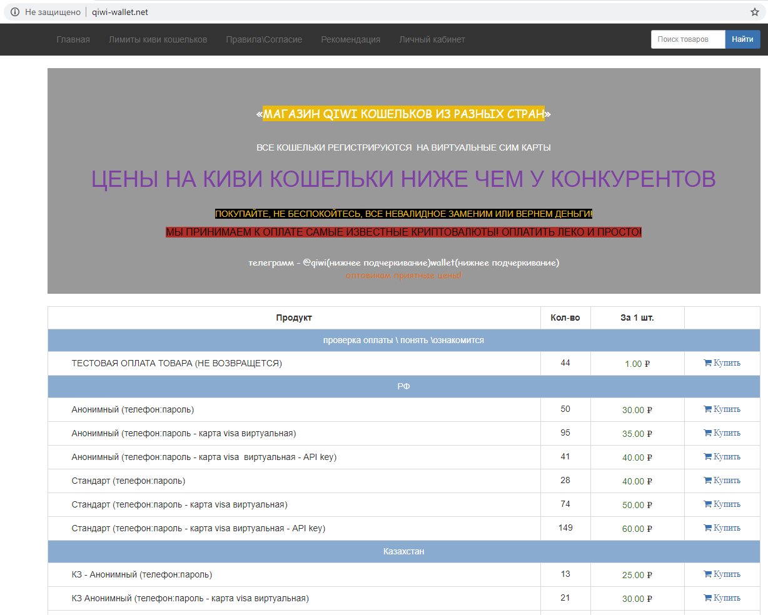Click quantity 44 in test payment row

(565, 363)
